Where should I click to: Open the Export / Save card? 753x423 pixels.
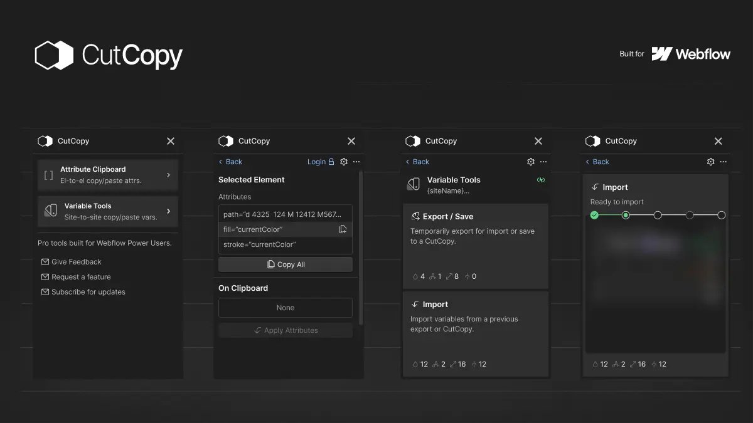(x=475, y=246)
